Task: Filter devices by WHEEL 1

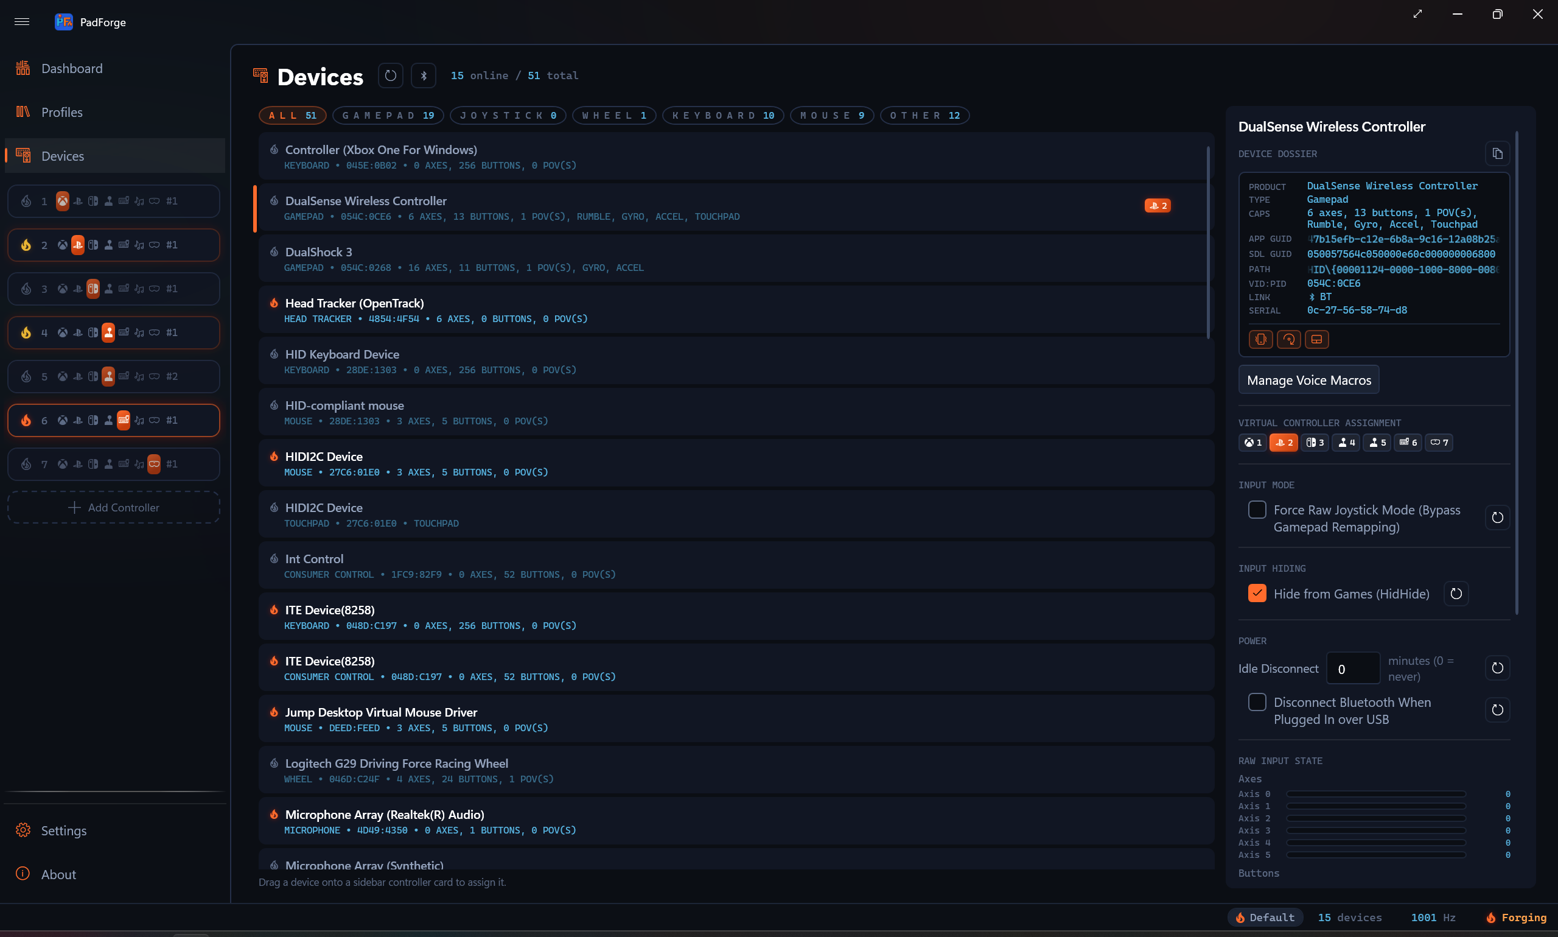Action: click(614, 116)
